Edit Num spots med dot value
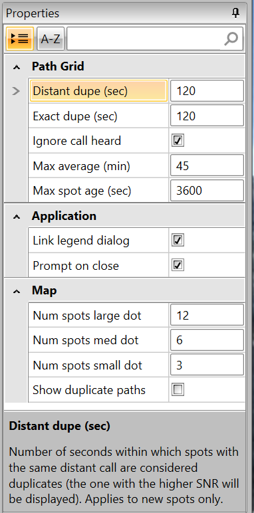This screenshot has width=254, height=513. coord(207,340)
